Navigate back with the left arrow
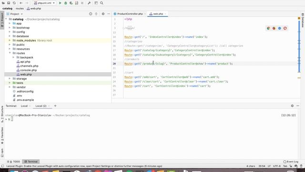 click(x=21, y=3)
